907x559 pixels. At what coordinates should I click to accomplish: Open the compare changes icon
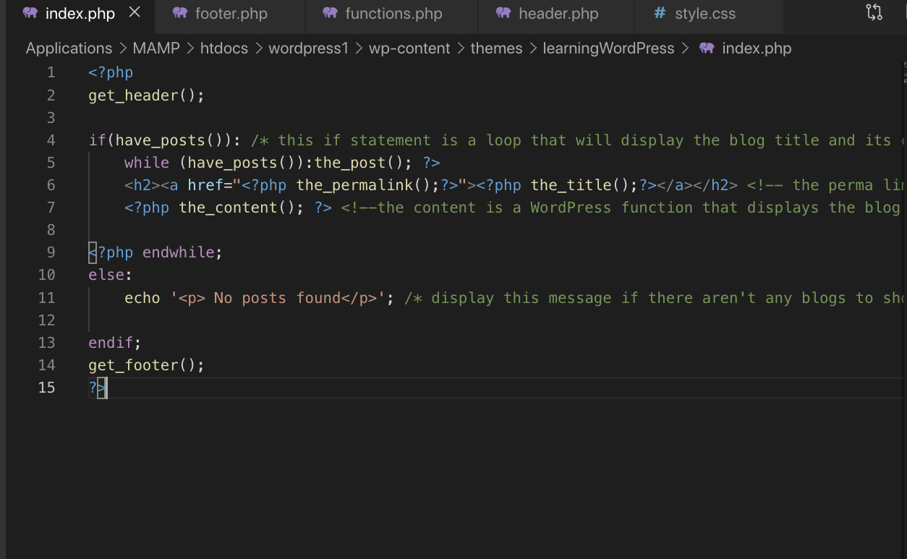tap(874, 13)
